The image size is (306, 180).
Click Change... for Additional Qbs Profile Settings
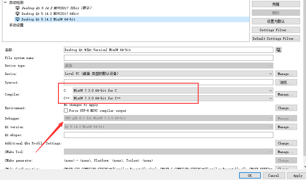click(x=286, y=143)
